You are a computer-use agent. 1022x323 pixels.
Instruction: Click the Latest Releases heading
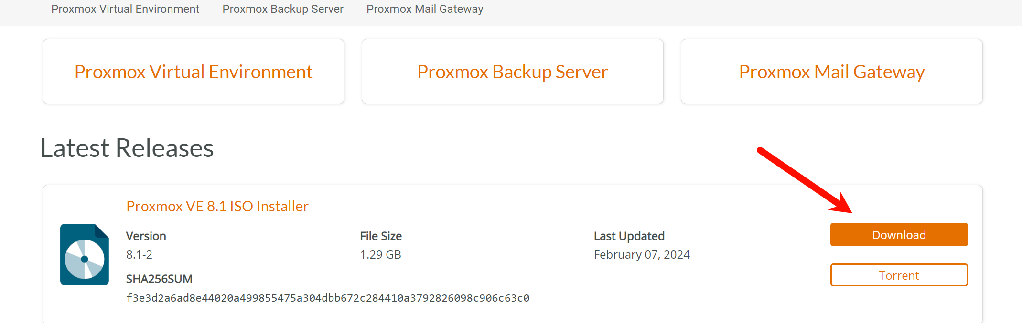pos(127,148)
